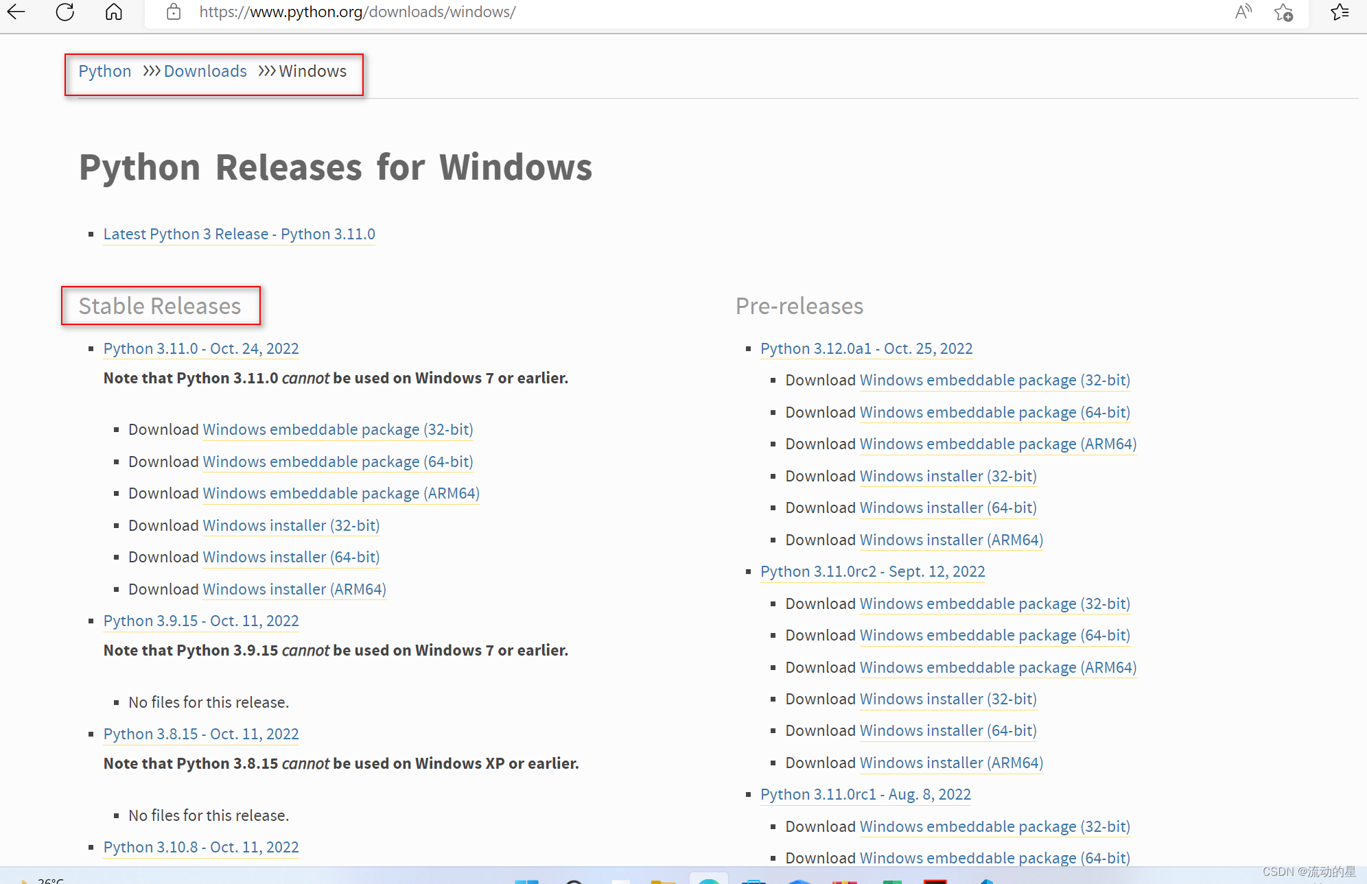
Task: Open Python 3.12.0a1 pre-release link
Action: coord(866,348)
